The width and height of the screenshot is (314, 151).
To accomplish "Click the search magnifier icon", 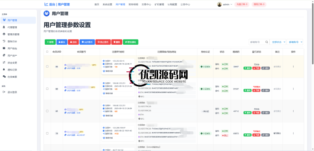I will coord(267,42).
